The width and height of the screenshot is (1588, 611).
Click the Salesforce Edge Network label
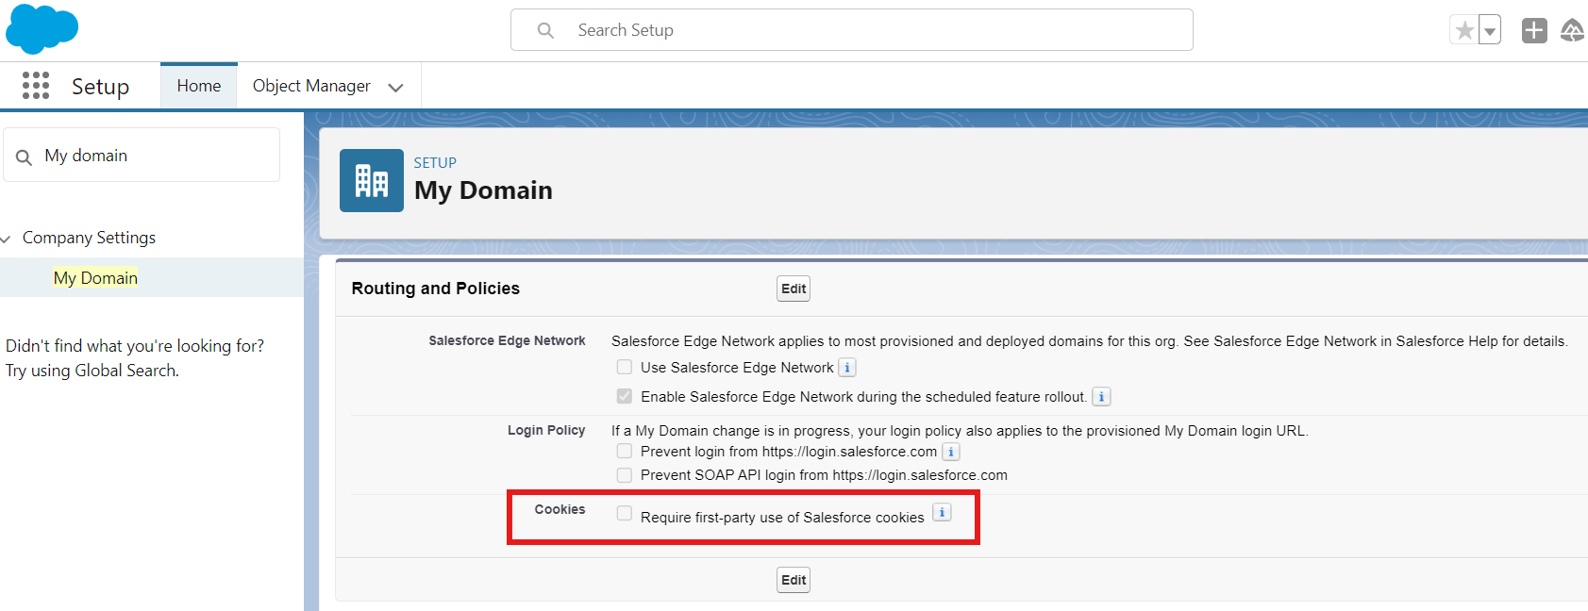(x=507, y=340)
